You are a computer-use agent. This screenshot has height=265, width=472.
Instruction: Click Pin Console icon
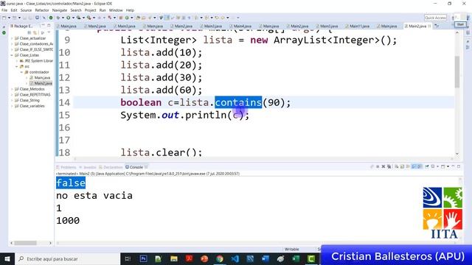pyautogui.click(x=427, y=166)
